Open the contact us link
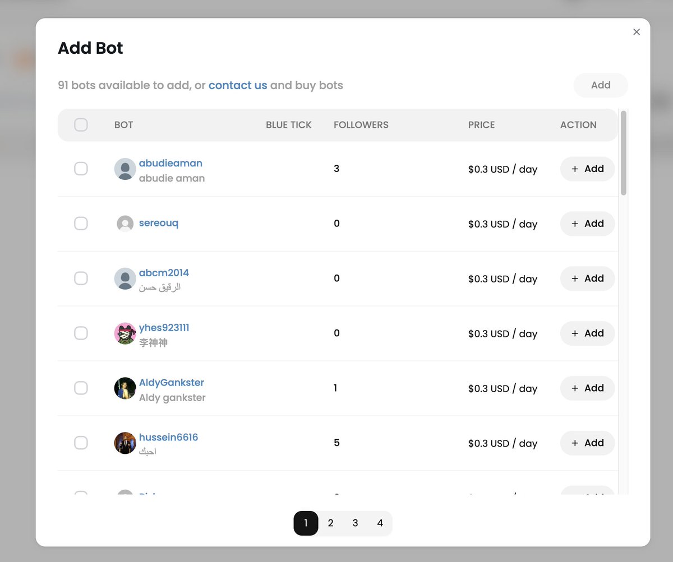The width and height of the screenshot is (673, 562). coord(238,85)
